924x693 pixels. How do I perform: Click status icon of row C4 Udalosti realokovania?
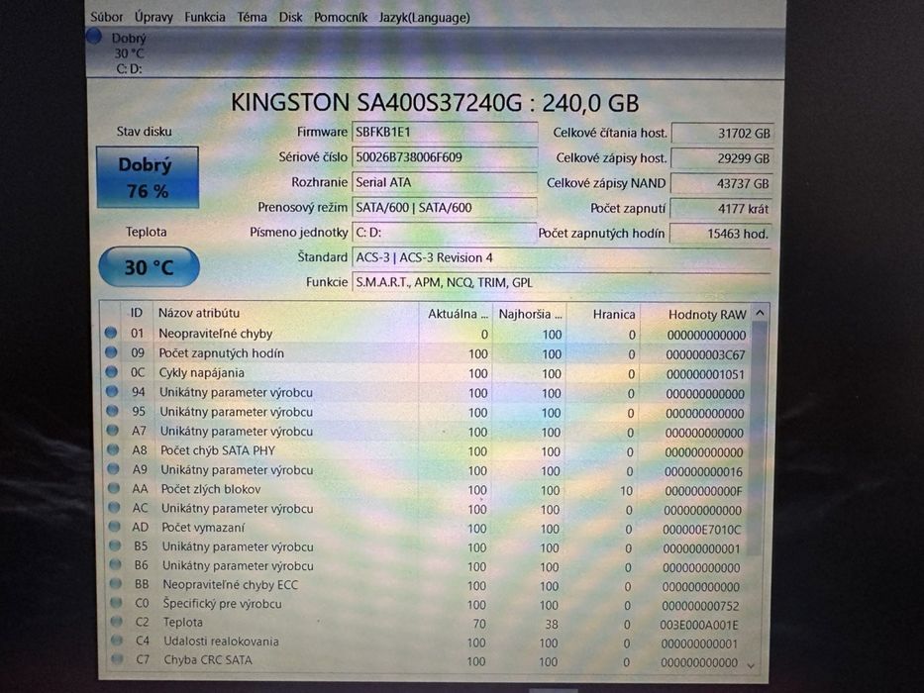117,641
